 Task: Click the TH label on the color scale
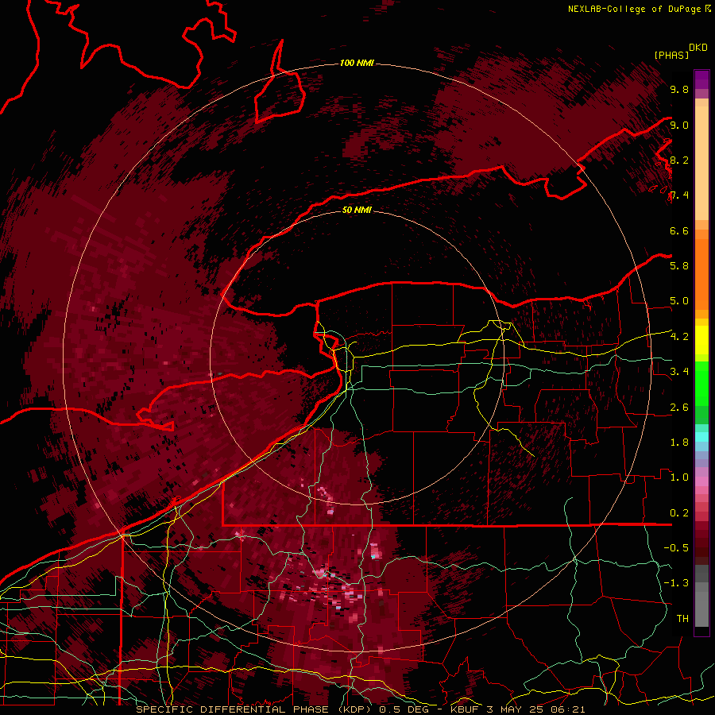coord(682,618)
